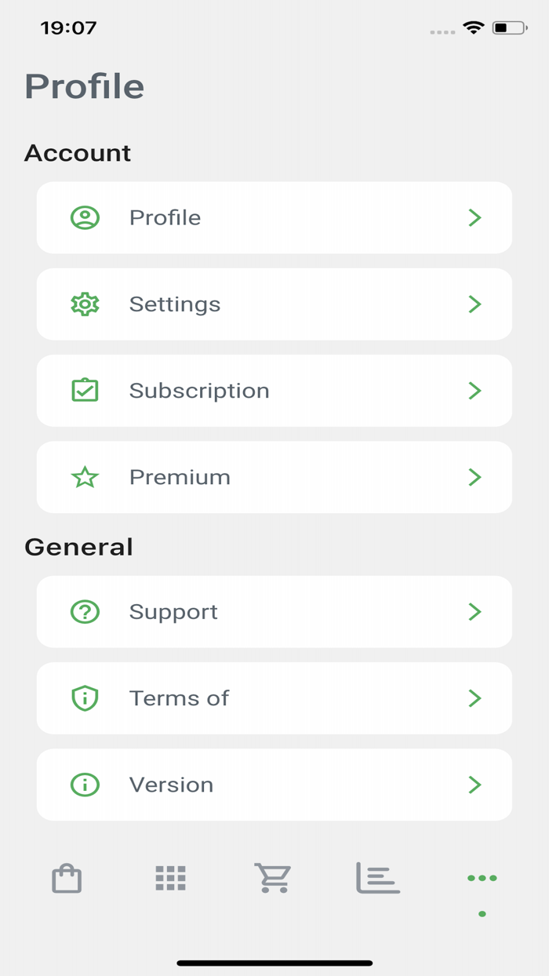549x976 pixels.
Task: Expand the Profile row chevron
Action: [x=474, y=217]
